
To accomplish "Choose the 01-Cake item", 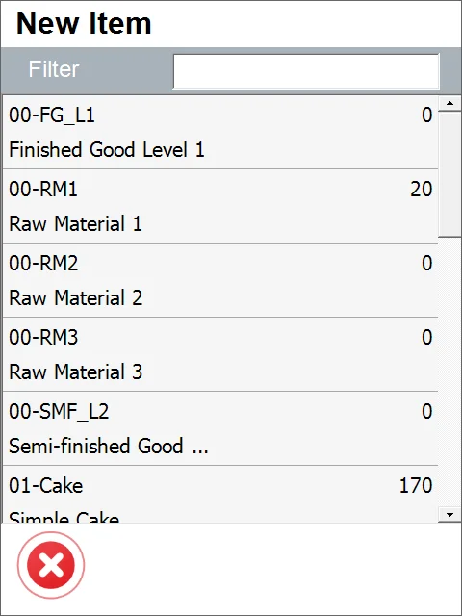I will [x=220, y=494].
